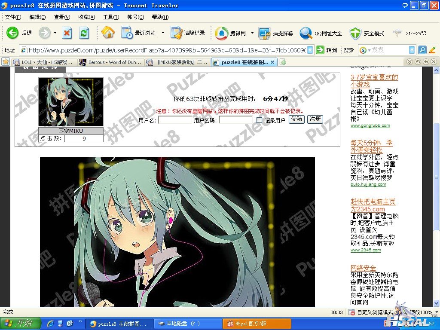440x330 pixels.
Task: Open the Forward button history dropdown arrow
Action: 55,33
